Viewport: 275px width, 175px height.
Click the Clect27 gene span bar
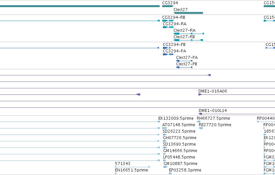coord(188,13)
